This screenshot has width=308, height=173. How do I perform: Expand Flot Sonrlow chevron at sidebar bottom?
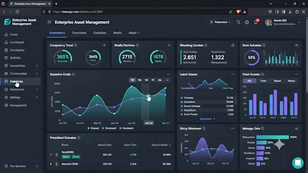pyautogui.click(x=37, y=166)
